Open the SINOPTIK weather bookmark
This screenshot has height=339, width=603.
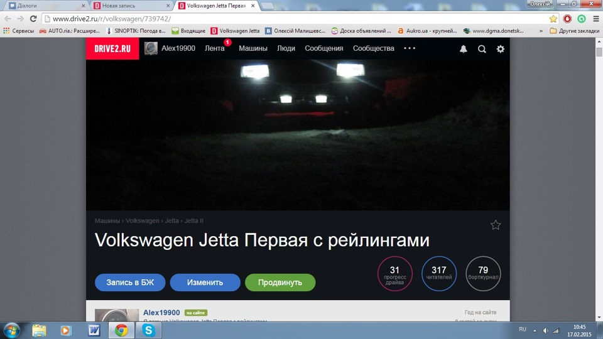[x=136, y=31]
